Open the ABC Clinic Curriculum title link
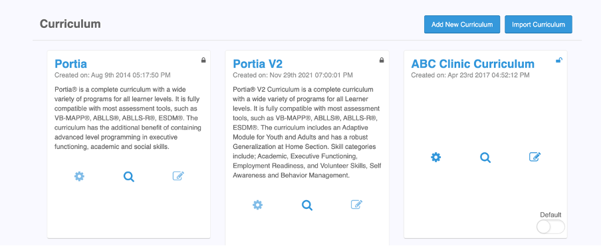This screenshot has width=601, height=246. (473, 64)
